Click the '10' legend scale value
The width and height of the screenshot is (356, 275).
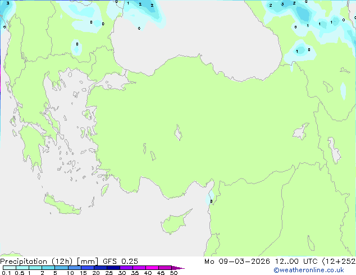pos(70,273)
